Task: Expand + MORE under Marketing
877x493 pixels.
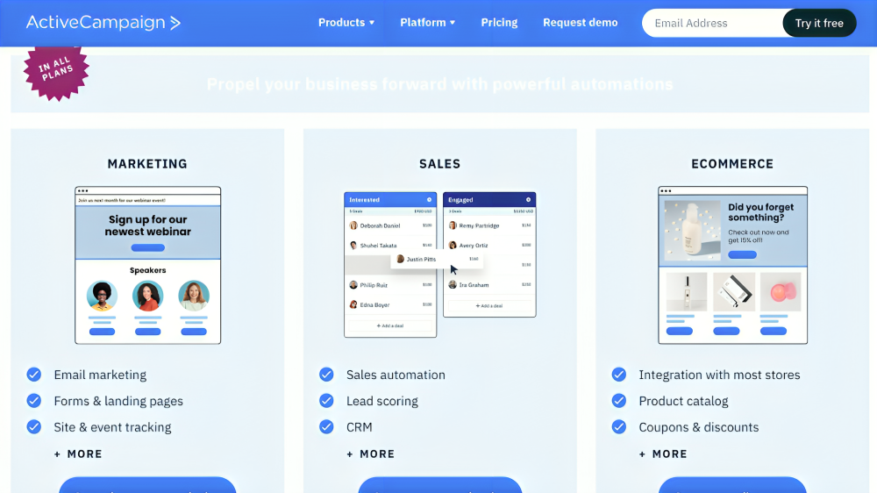Action: [x=78, y=454]
